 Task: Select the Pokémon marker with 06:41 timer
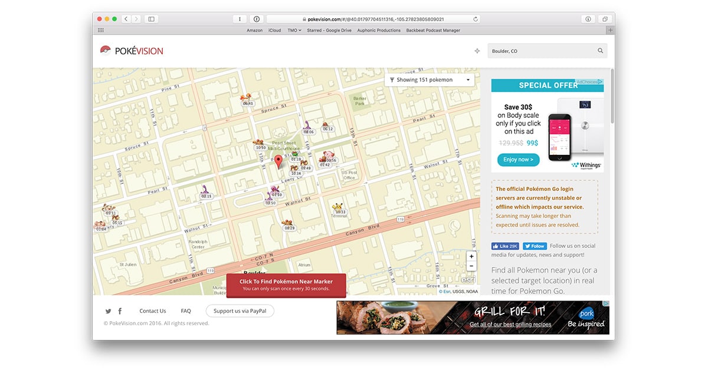click(248, 98)
